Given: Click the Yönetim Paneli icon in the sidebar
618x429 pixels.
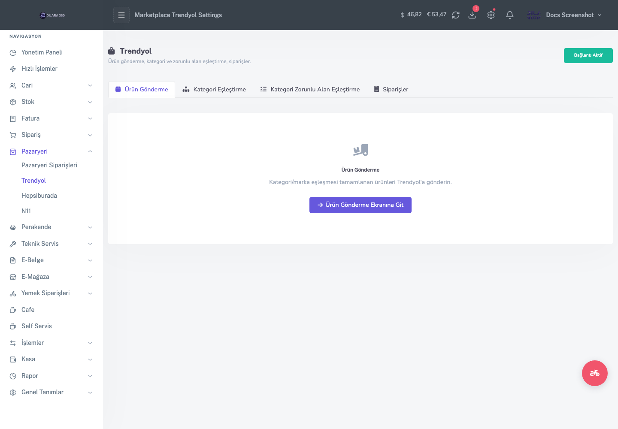Looking at the screenshot, I should (x=13, y=52).
